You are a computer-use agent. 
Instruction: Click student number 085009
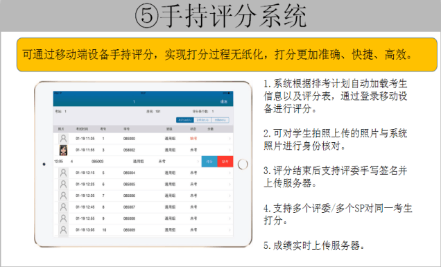tap(129, 230)
